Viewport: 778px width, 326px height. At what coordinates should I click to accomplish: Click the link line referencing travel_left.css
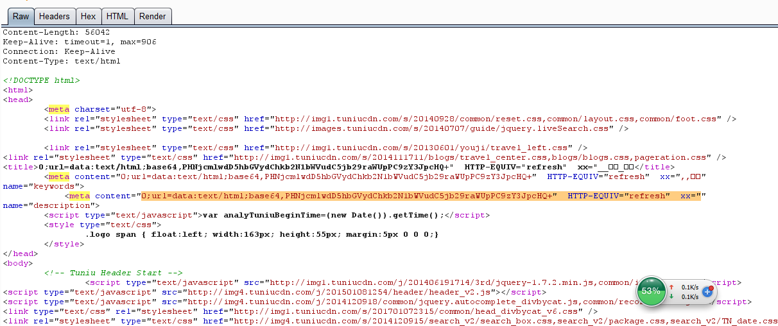pos(316,148)
